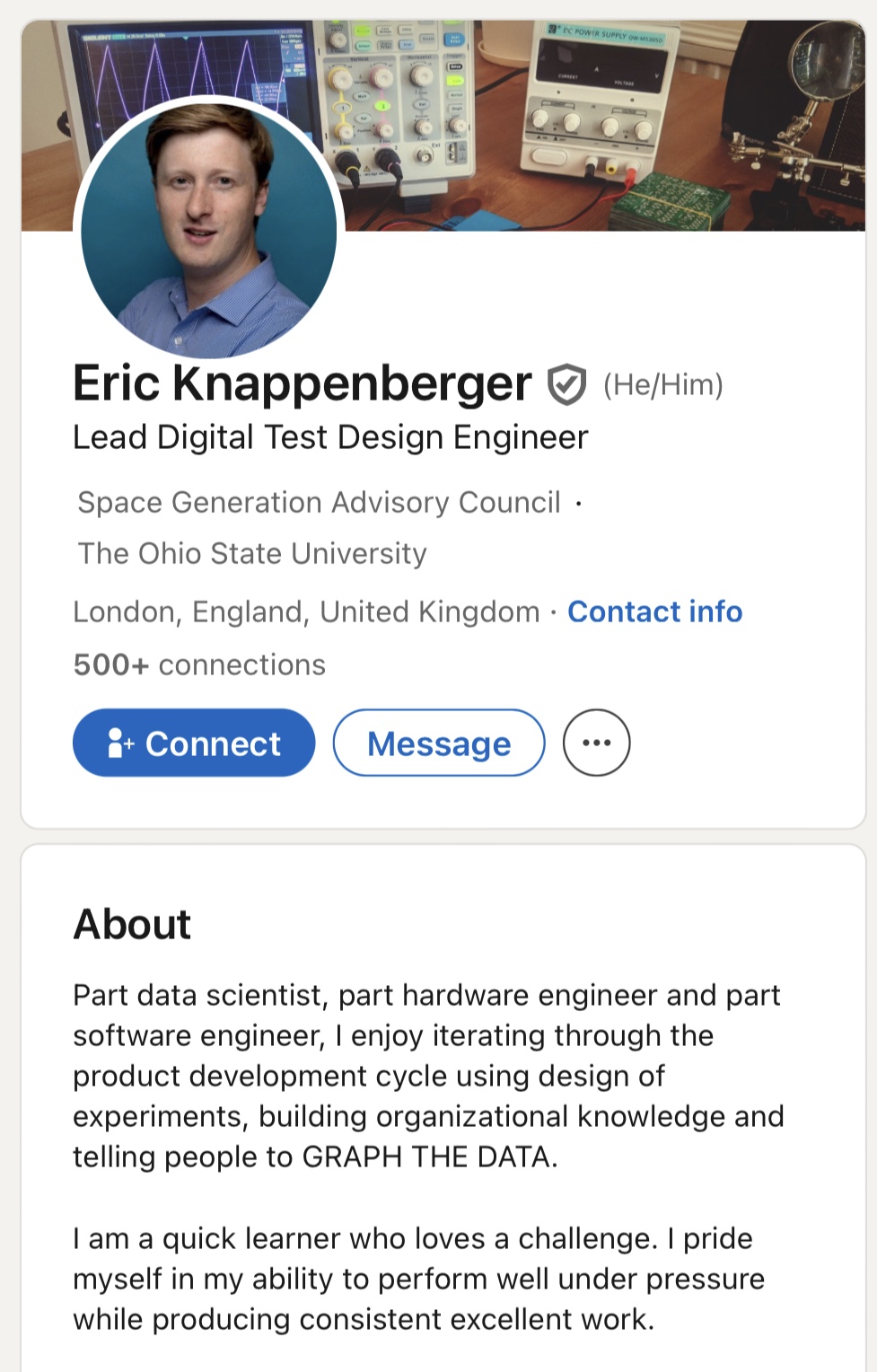Click the Lead Digital Test Design Engineer headline
Image resolution: width=877 pixels, height=1372 pixels.
pos(330,437)
